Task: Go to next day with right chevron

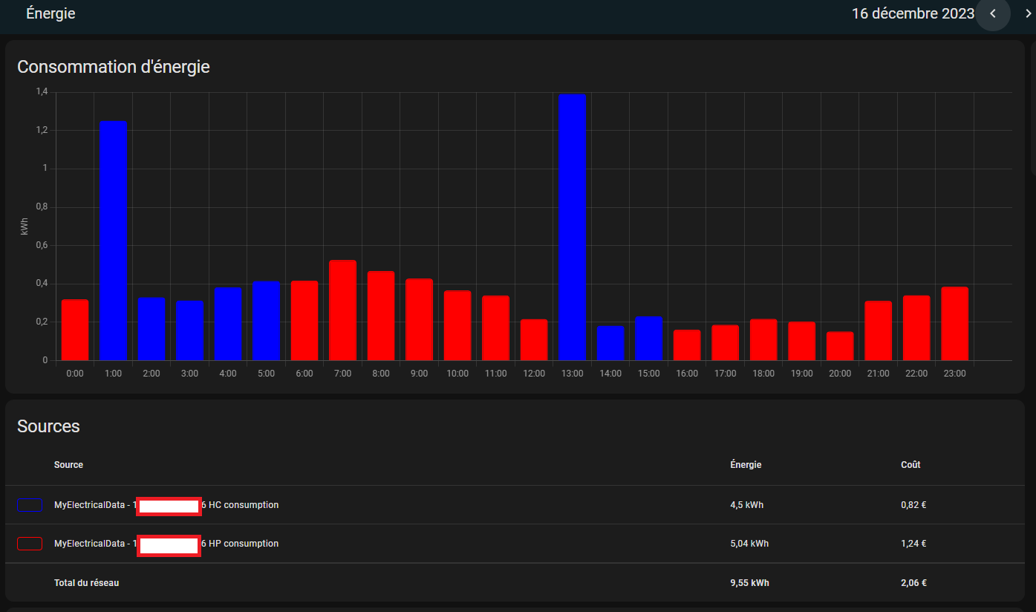Action: [x=1029, y=14]
